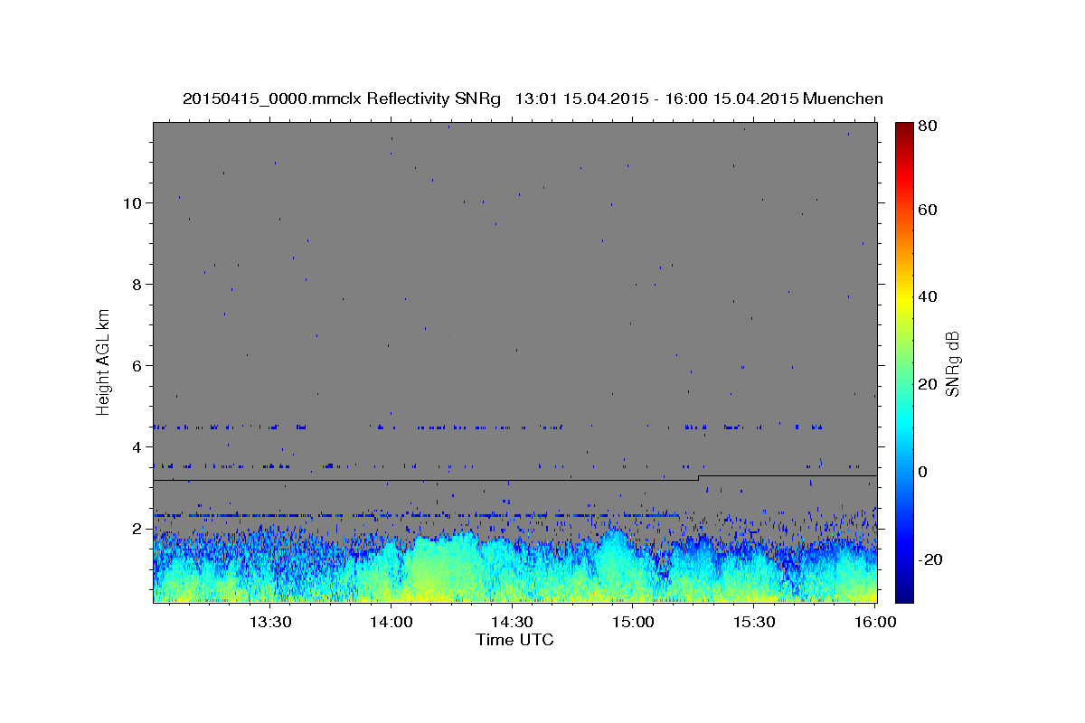This screenshot has height=723, width=1085.
Task: Click the Height AGL km axis title
Action: click(103, 361)
